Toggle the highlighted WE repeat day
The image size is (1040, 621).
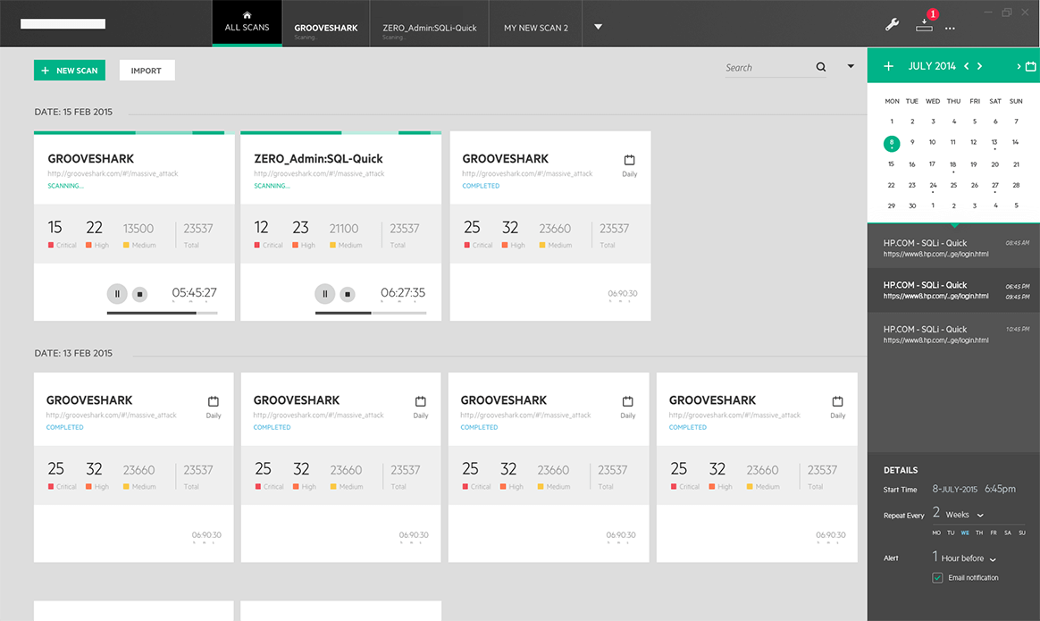tap(965, 533)
